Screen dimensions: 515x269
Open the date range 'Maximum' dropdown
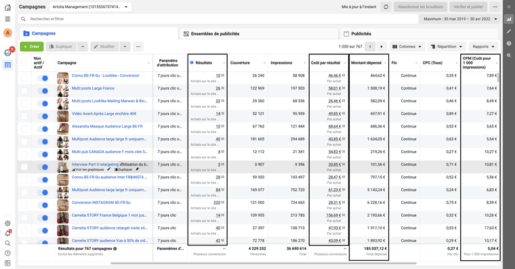click(460, 19)
